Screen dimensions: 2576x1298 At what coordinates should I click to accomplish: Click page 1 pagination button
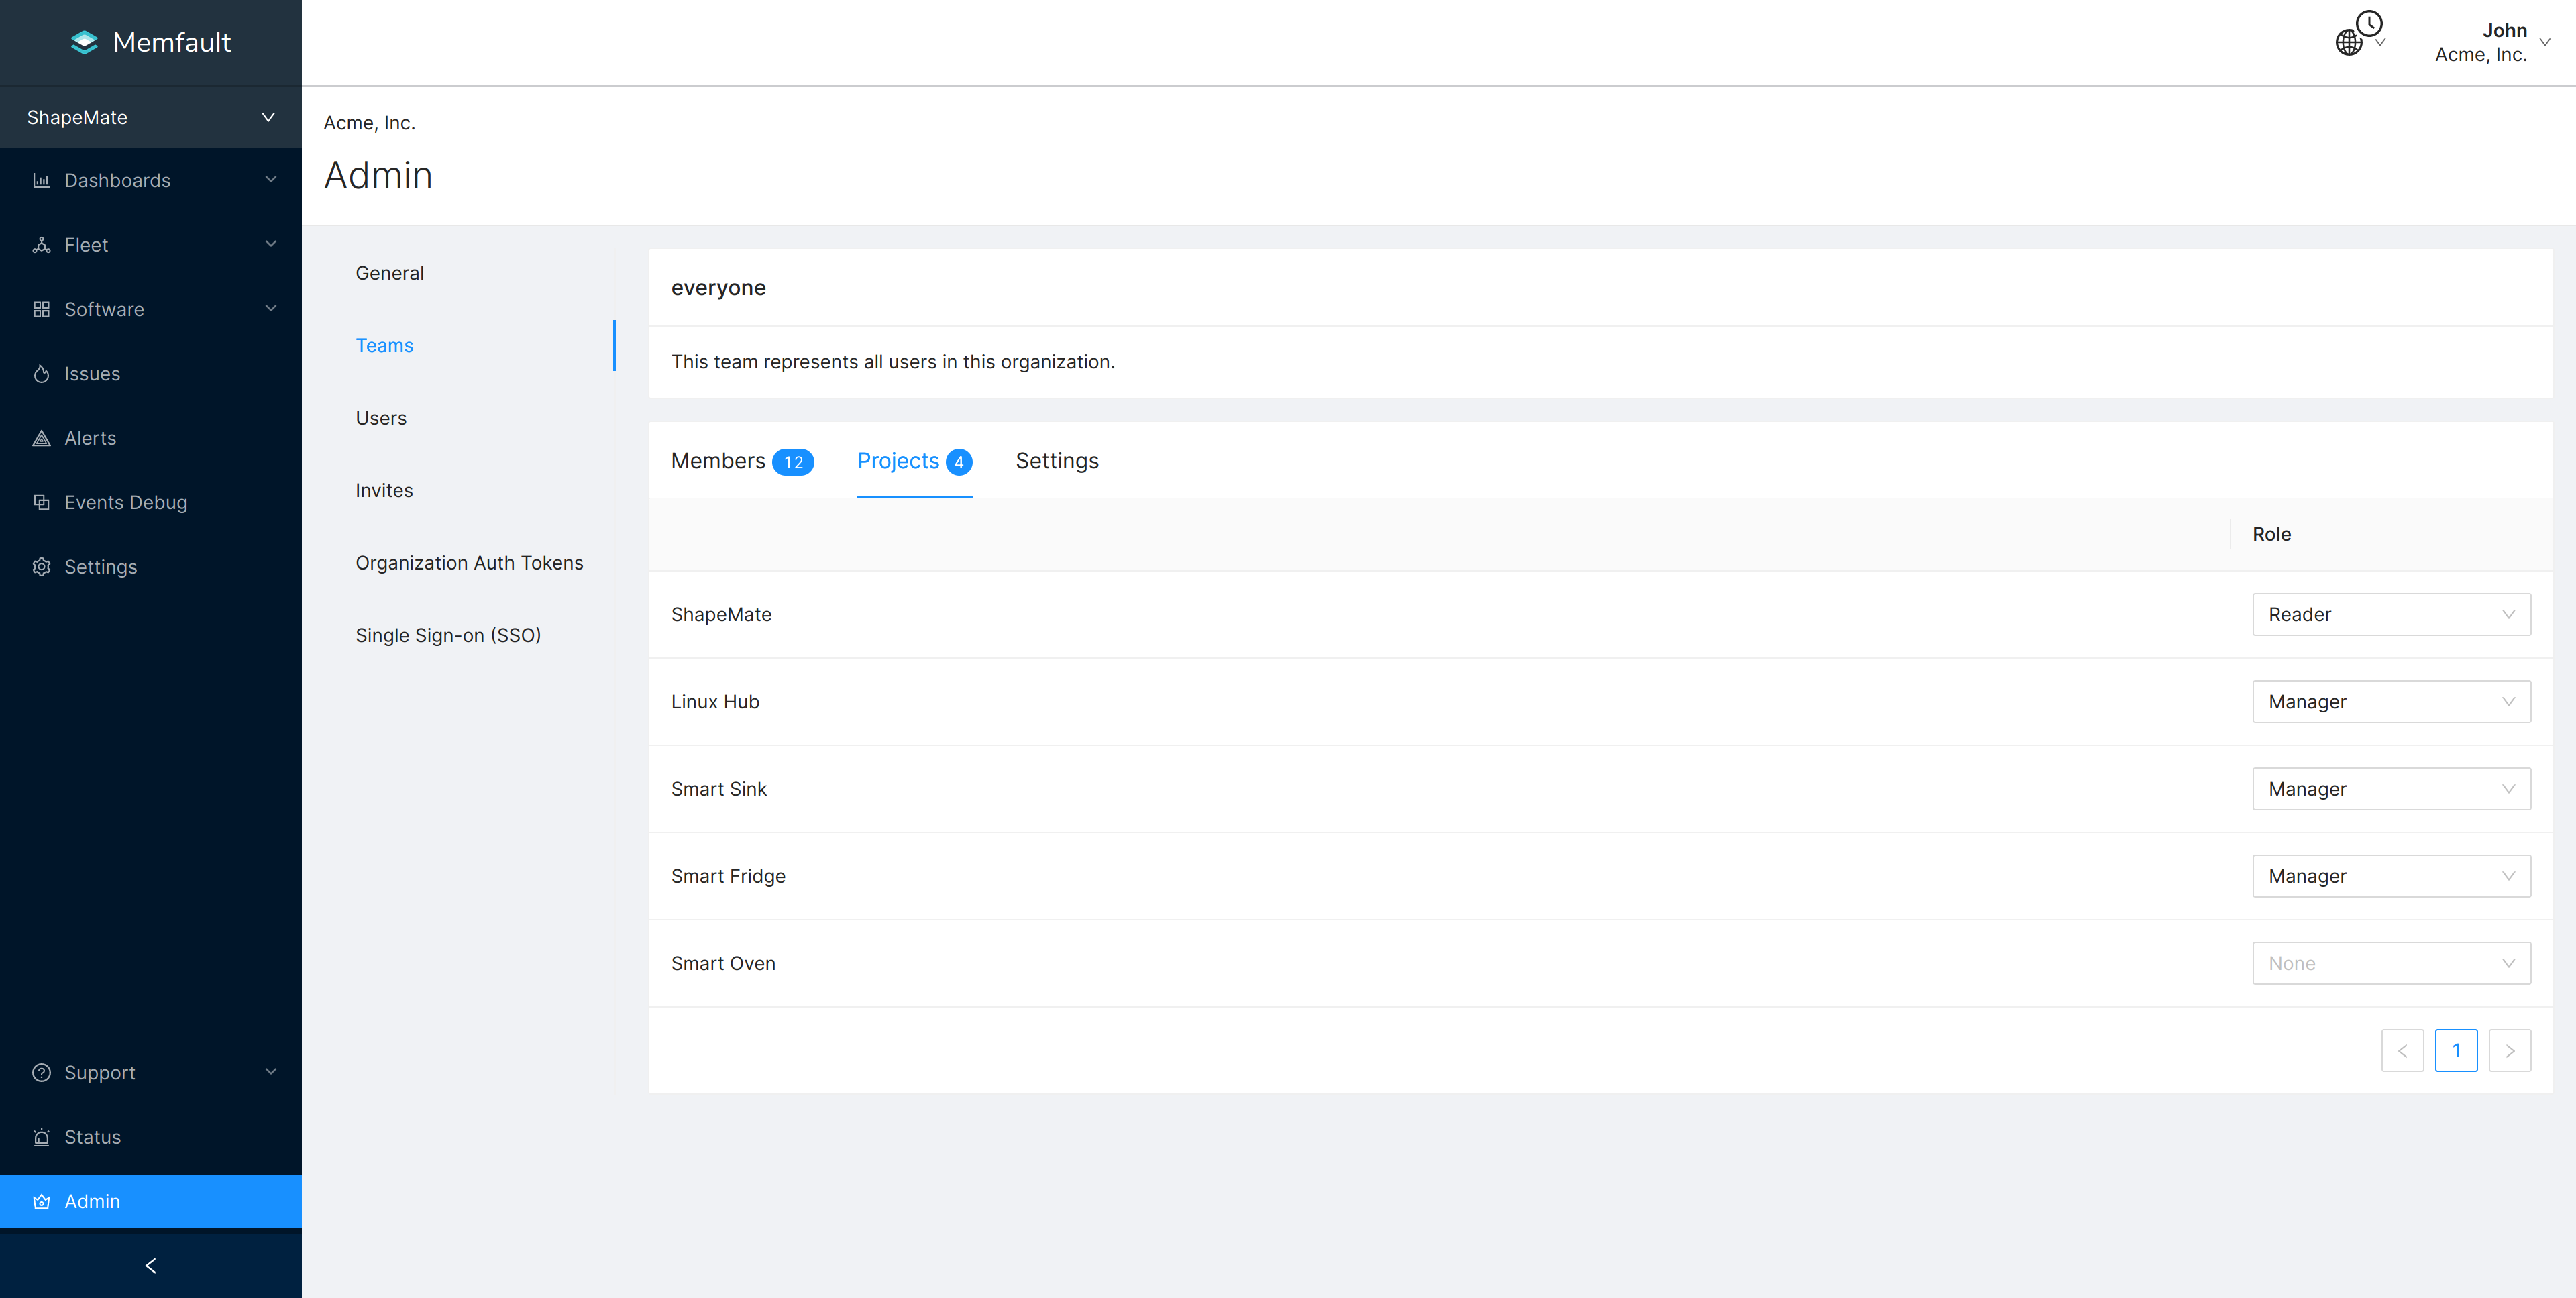tap(2455, 1050)
